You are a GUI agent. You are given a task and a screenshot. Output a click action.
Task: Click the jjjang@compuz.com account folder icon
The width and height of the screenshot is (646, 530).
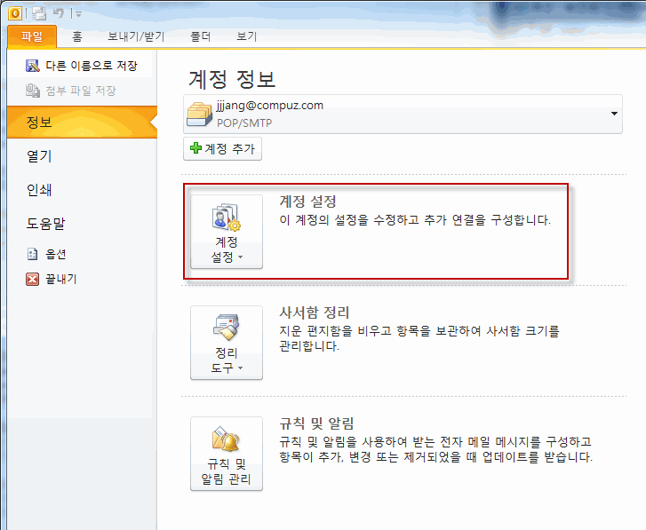pyautogui.click(x=199, y=114)
